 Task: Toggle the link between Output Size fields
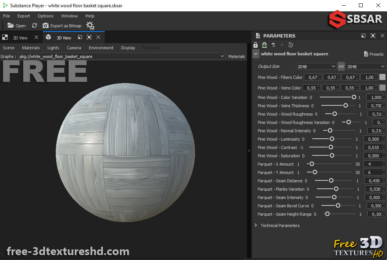click(341, 66)
